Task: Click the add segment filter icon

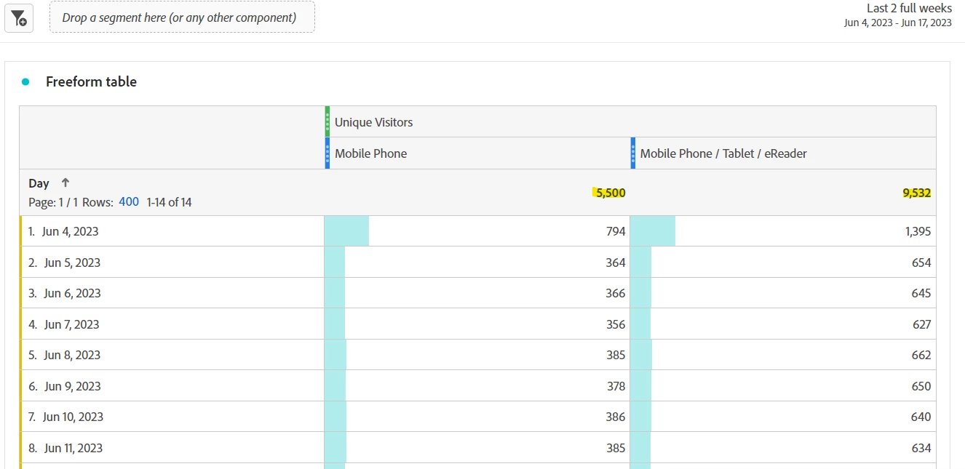Action: (19, 17)
